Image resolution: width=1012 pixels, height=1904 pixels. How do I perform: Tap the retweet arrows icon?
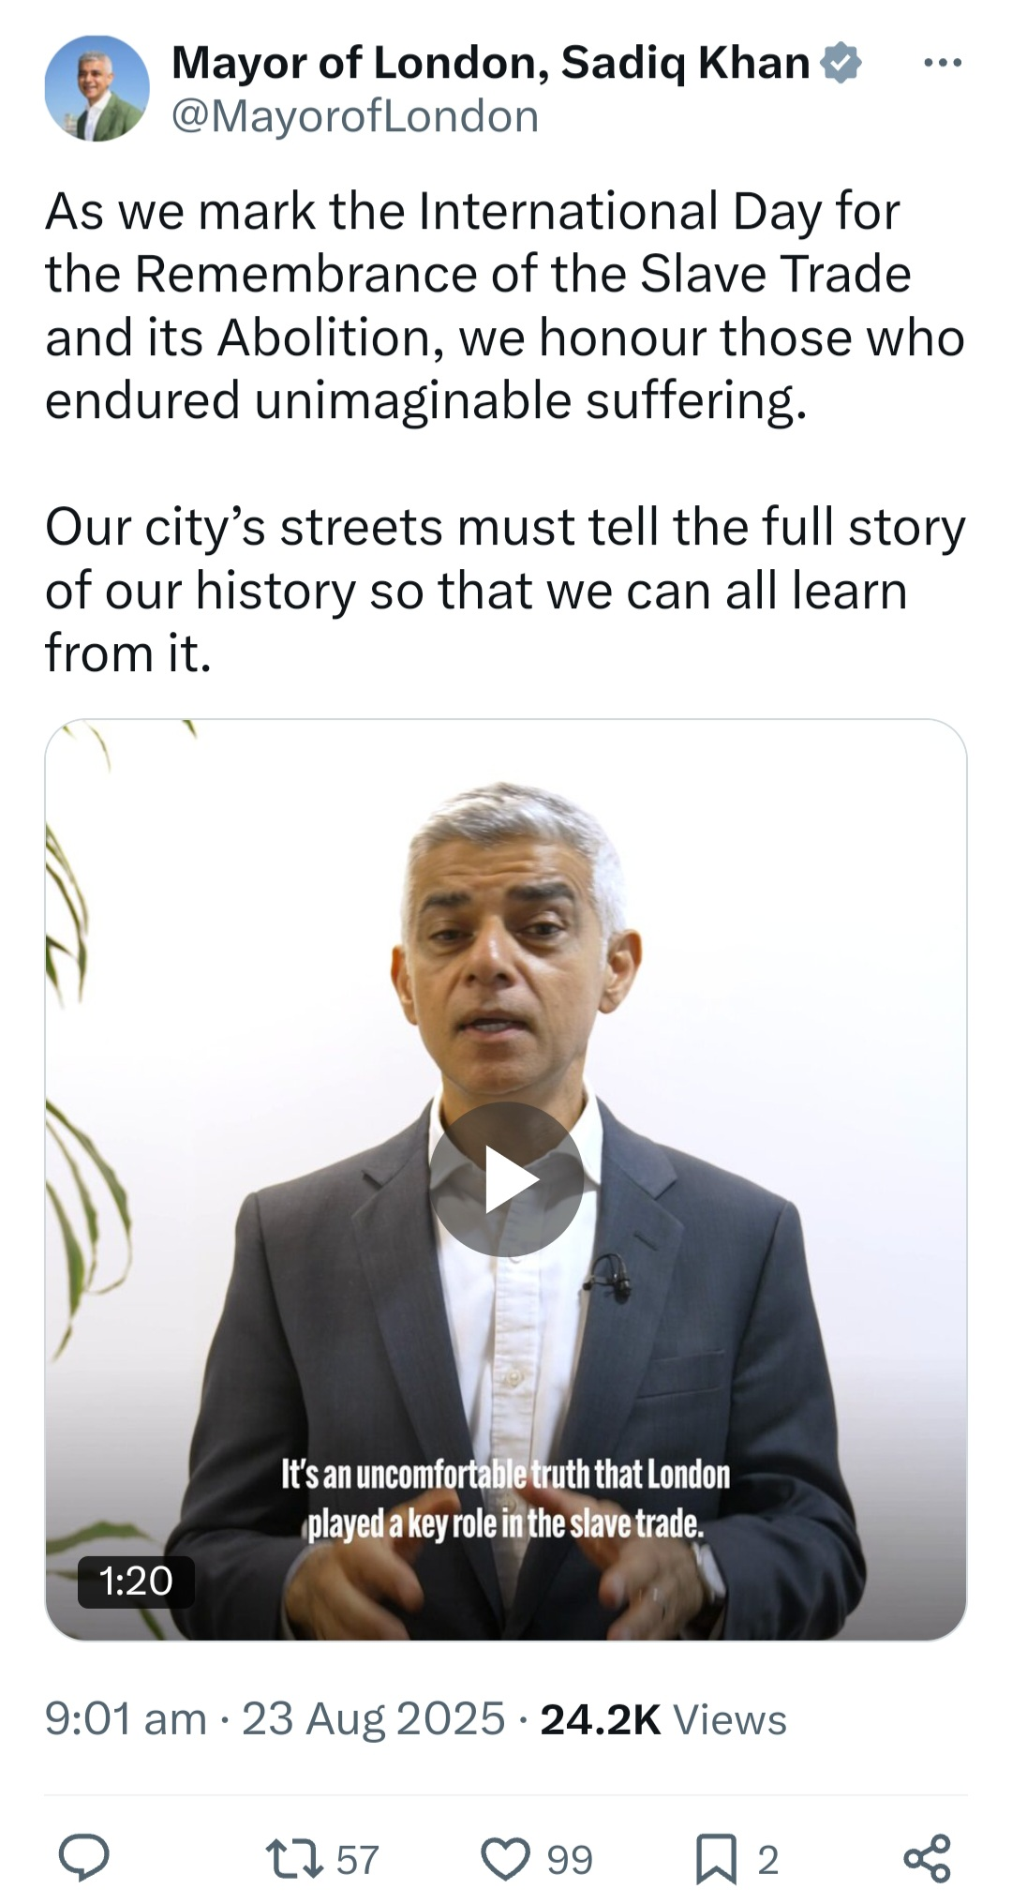click(x=295, y=1858)
